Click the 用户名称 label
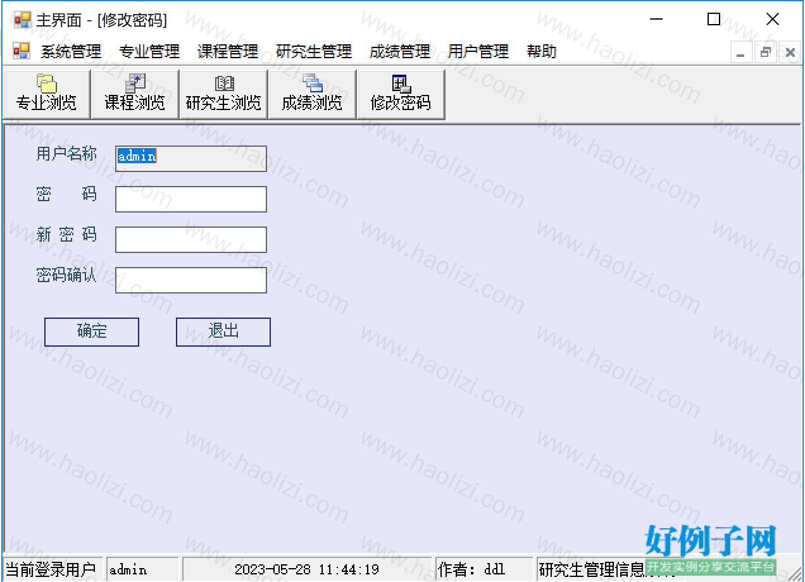 click(66, 154)
